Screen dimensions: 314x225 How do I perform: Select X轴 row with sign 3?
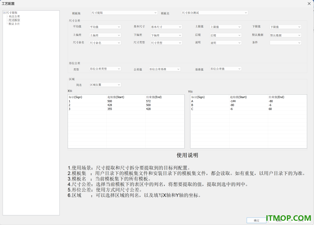coord(126,109)
